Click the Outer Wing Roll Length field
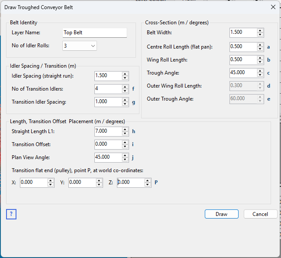 (243, 86)
